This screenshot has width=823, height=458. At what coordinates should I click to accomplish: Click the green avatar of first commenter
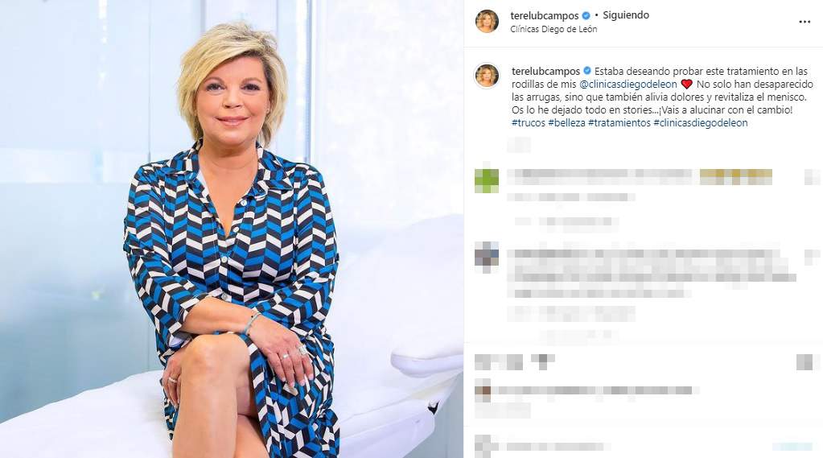point(487,180)
